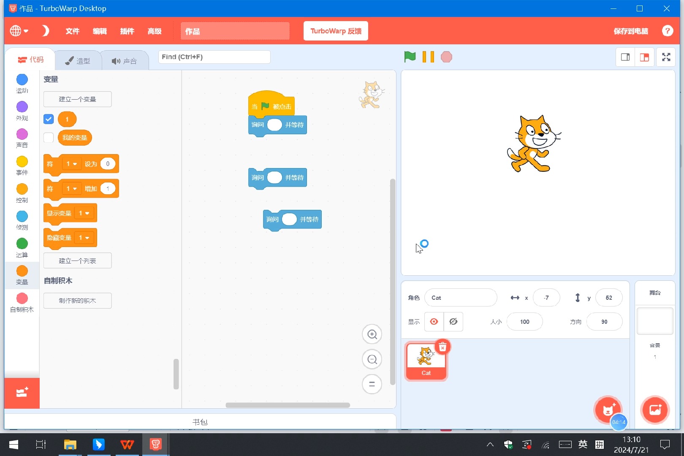Select the 运动 motion block category
Screen dimensions: 684x456
[x=22, y=84]
